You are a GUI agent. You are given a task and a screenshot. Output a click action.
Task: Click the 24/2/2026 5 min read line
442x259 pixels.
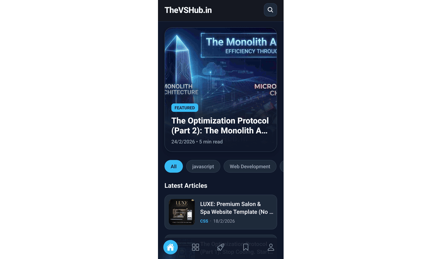(x=197, y=142)
